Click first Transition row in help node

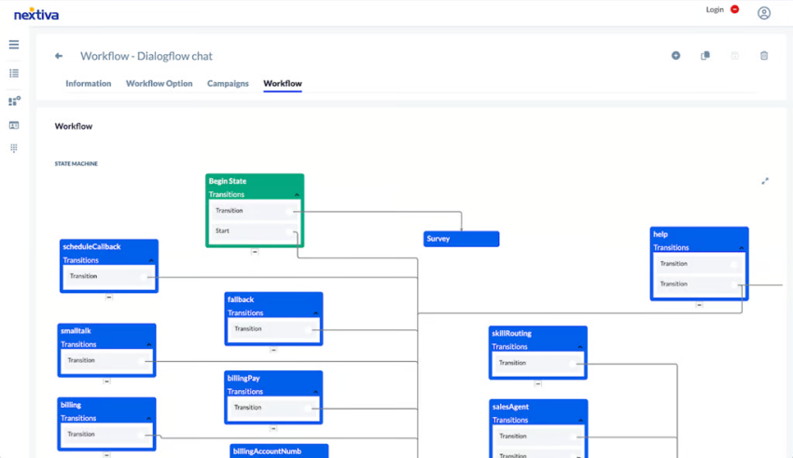[700, 264]
